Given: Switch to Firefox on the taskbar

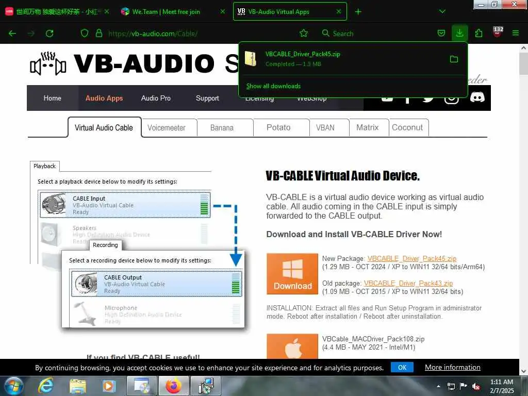Looking at the screenshot, I should click(173, 386).
